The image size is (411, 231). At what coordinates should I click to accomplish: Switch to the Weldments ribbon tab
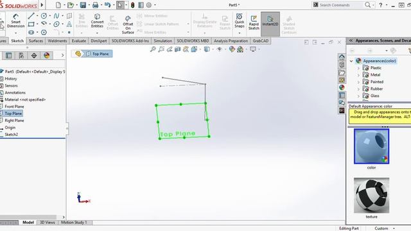pyautogui.click(x=57, y=41)
